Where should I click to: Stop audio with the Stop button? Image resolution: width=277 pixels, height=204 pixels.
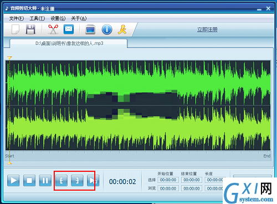point(29,180)
